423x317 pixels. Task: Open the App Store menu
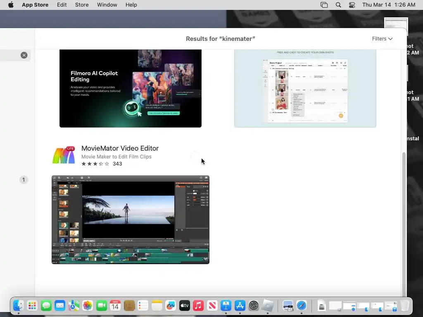[35, 5]
